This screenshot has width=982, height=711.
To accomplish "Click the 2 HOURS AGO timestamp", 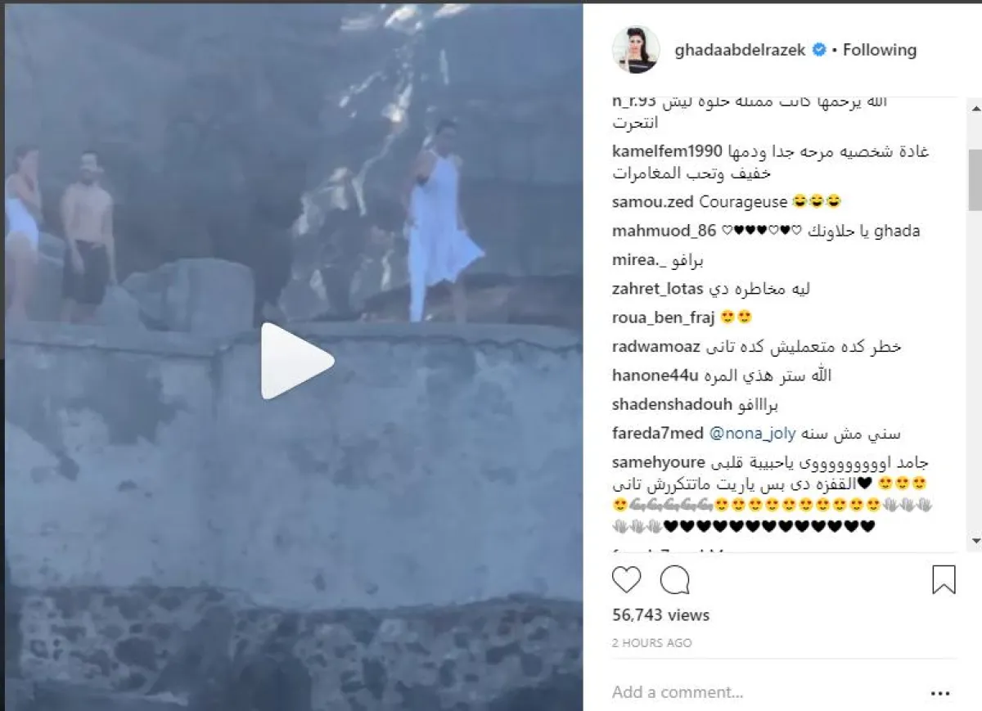I will coord(651,643).
